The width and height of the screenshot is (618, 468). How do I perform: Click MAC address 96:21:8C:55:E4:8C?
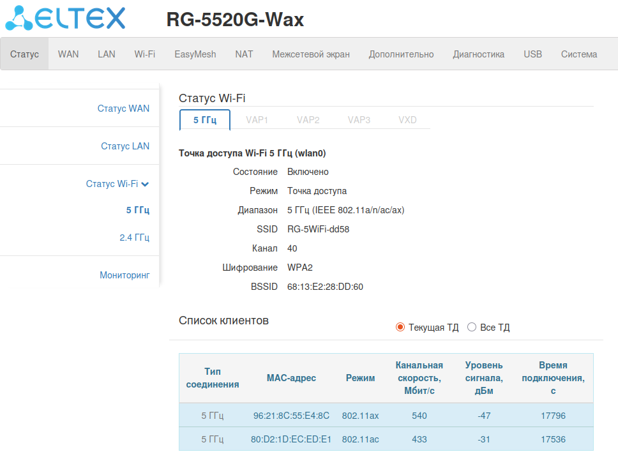pyautogui.click(x=291, y=416)
